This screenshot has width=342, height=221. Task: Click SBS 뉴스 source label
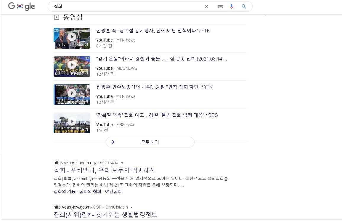pyautogui.click(x=125, y=125)
